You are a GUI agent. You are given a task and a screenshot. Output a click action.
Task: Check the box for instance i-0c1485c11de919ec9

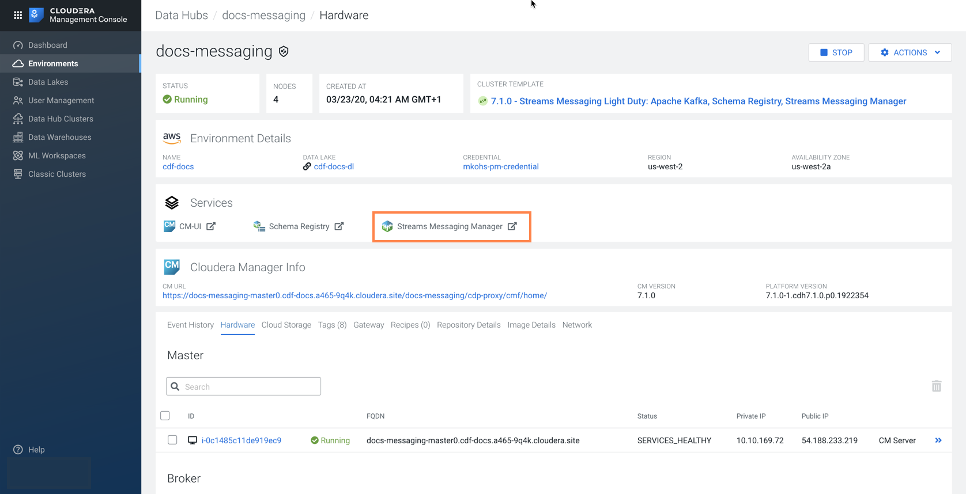pyautogui.click(x=172, y=440)
